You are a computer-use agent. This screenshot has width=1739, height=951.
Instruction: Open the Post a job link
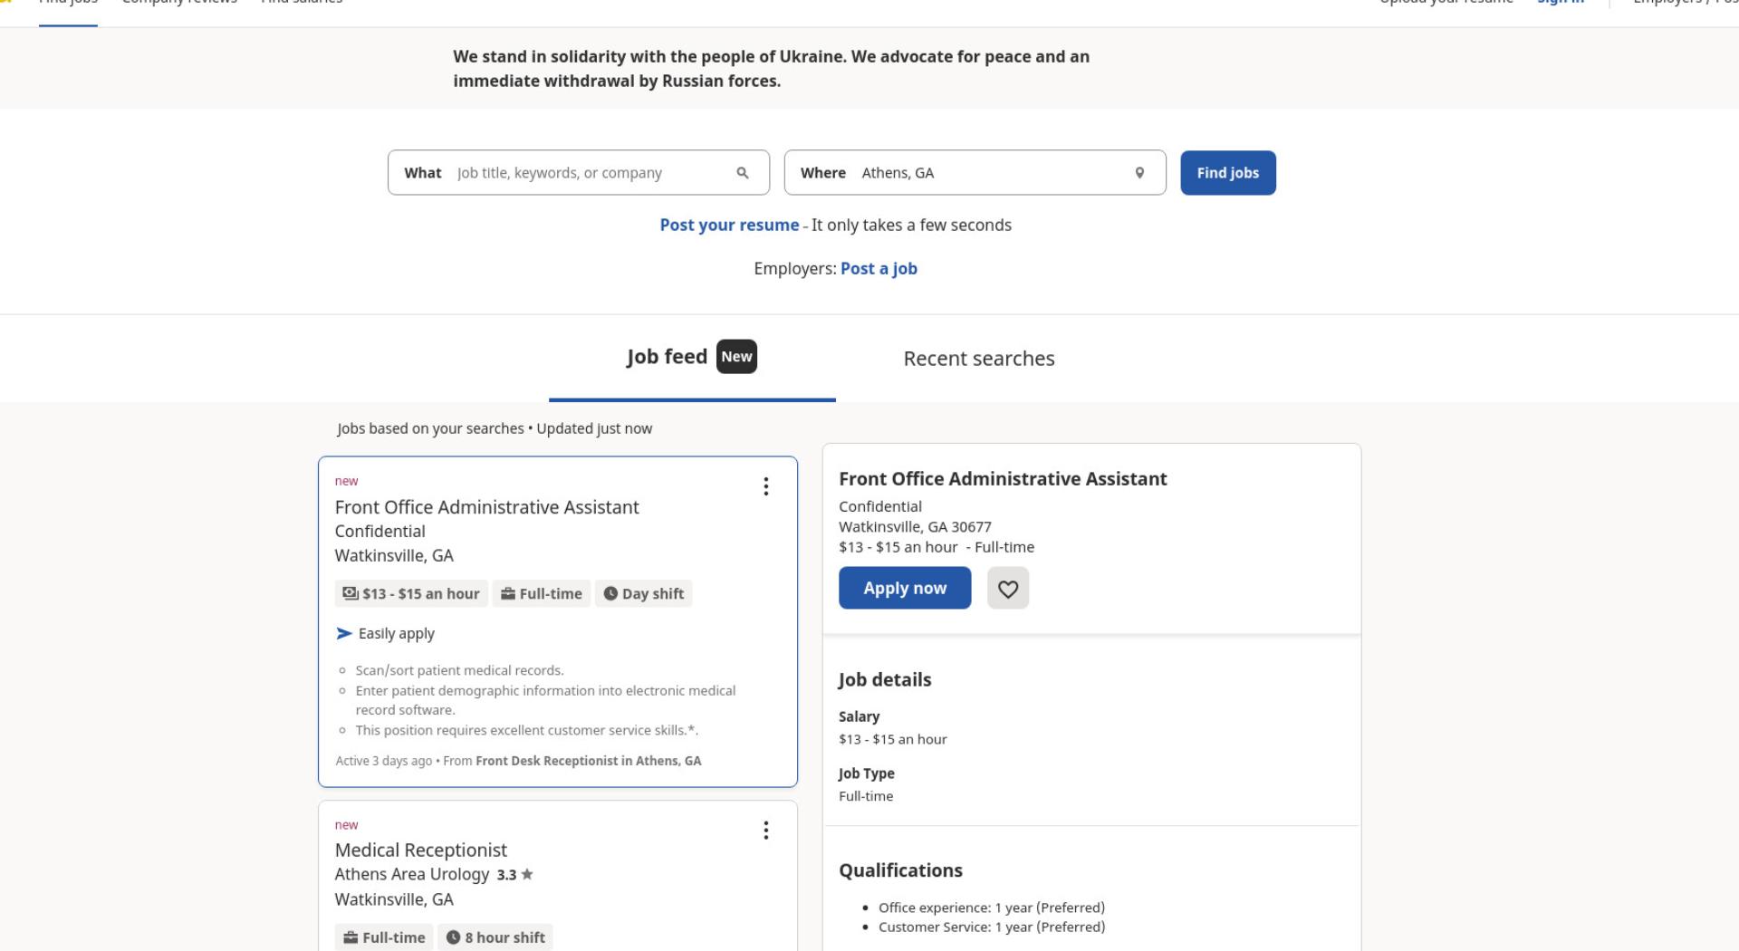click(x=879, y=269)
